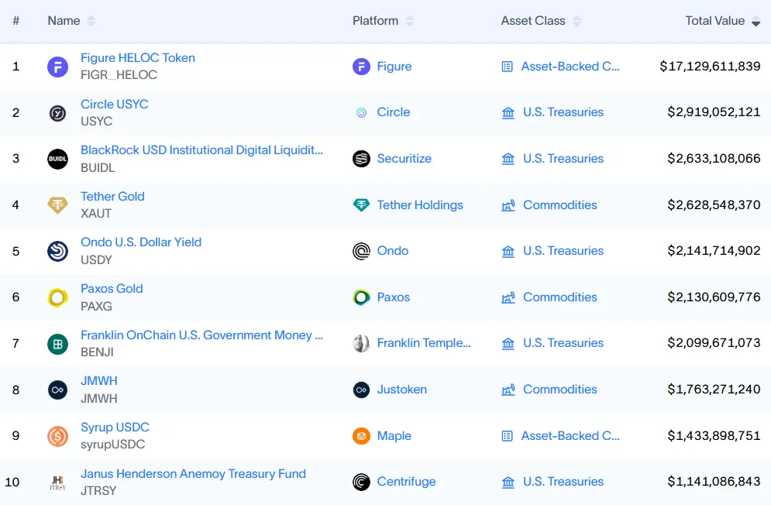Open the Figure HELOC Token link
771x505 pixels.
click(138, 58)
